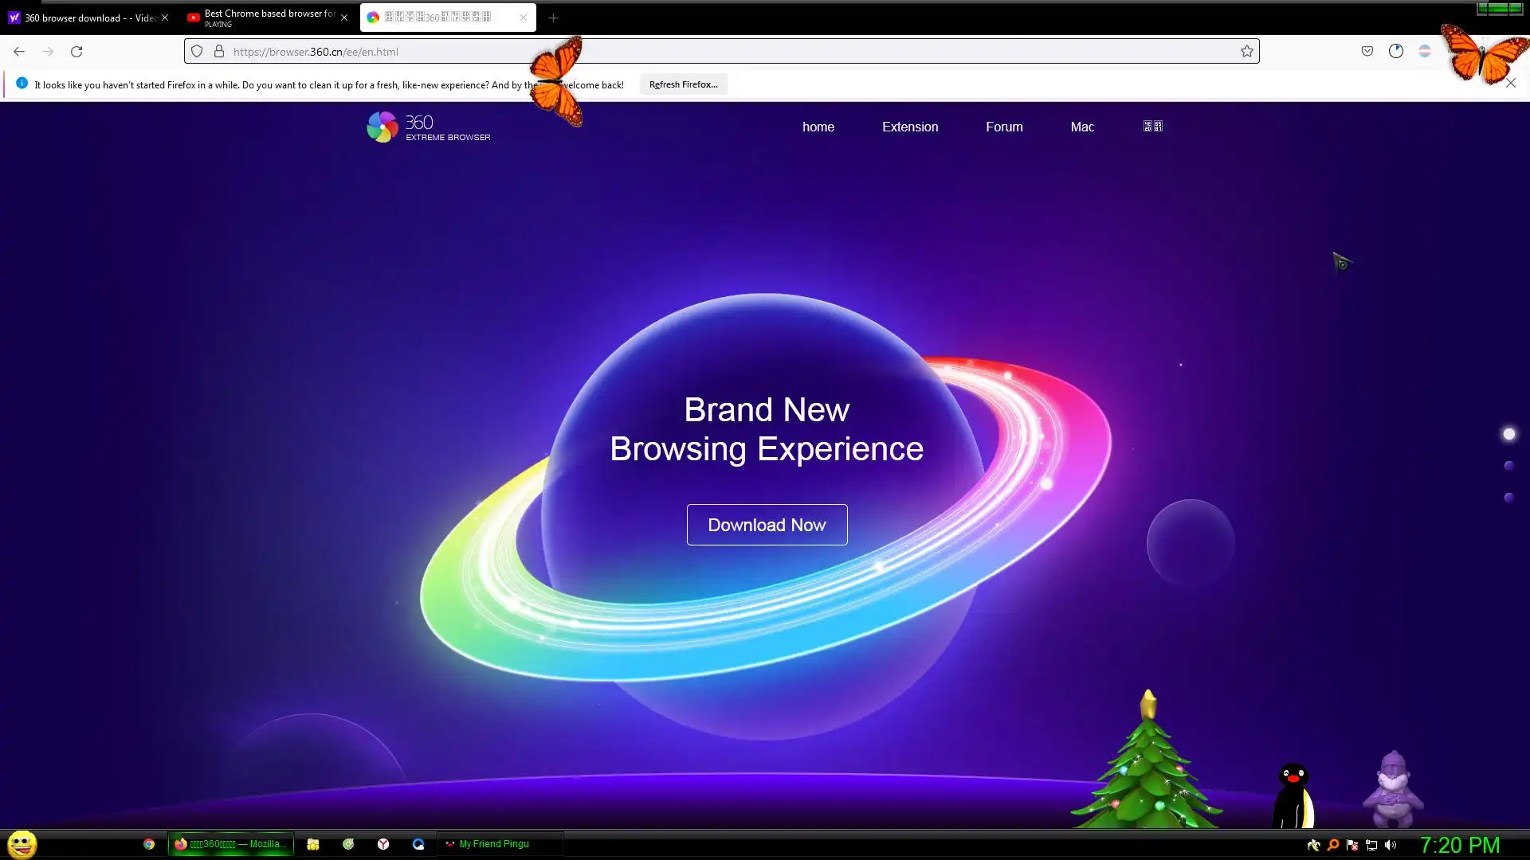Bookmark this page with the star
The height and width of the screenshot is (860, 1530).
tap(1247, 52)
